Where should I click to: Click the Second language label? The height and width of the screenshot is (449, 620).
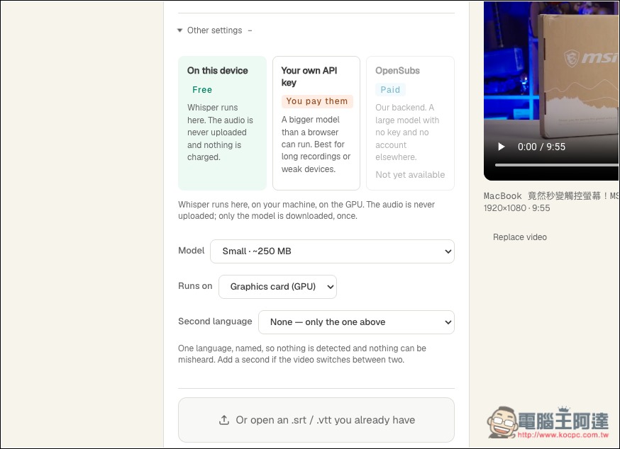click(215, 322)
